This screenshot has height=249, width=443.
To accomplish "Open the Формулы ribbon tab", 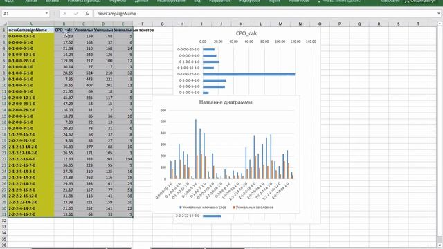I will coord(117,1).
